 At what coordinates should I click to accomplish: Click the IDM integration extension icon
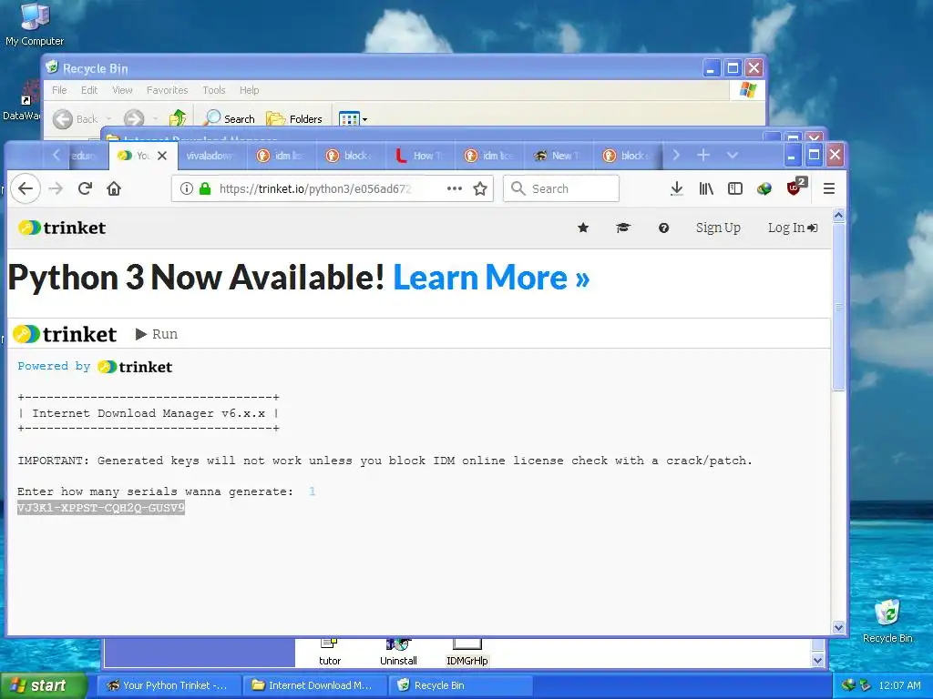point(764,189)
